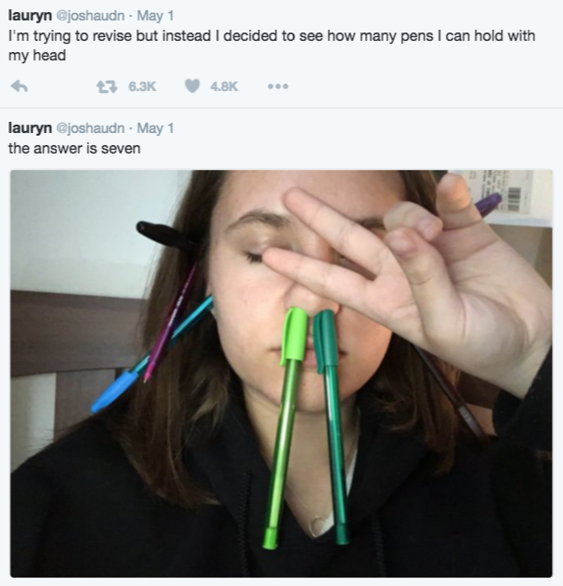
Task: Click the text "the answer is seven"
Action: [x=74, y=147]
